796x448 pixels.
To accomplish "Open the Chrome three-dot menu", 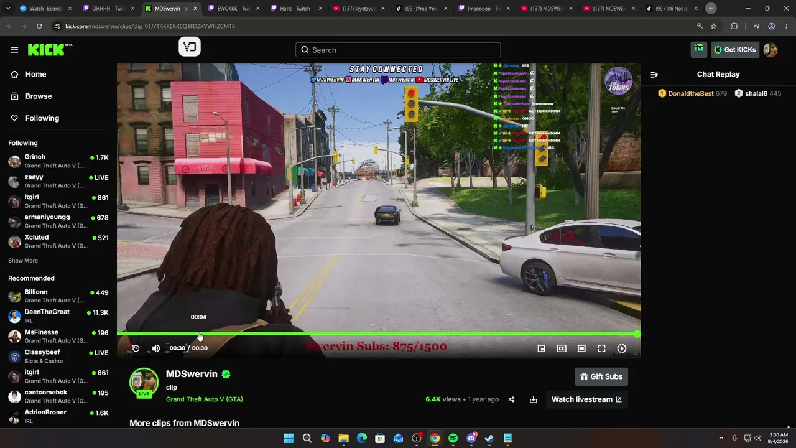I will [x=786, y=26].
